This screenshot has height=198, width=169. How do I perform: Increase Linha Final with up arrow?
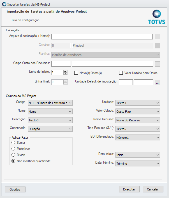65,81
